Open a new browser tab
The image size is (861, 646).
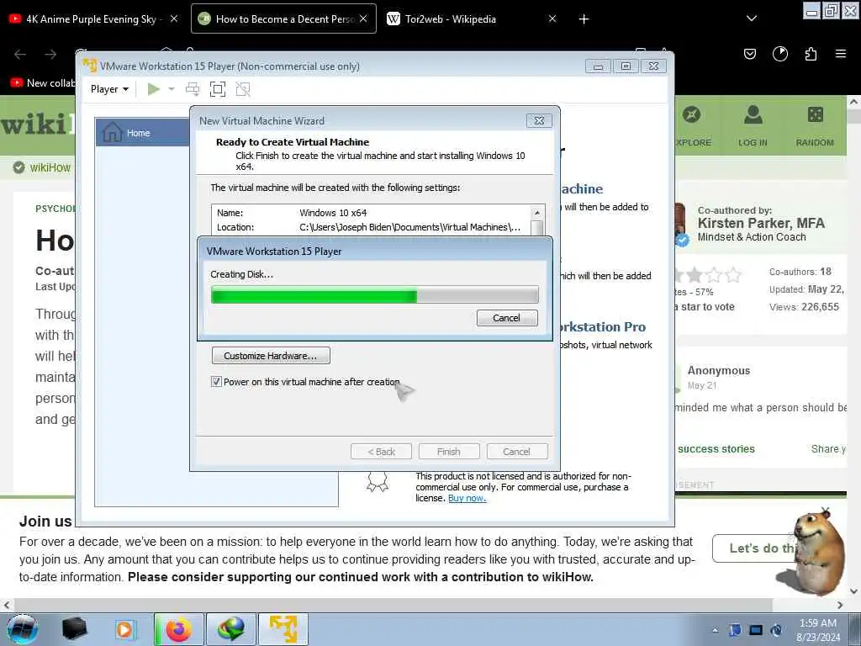(x=584, y=19)
